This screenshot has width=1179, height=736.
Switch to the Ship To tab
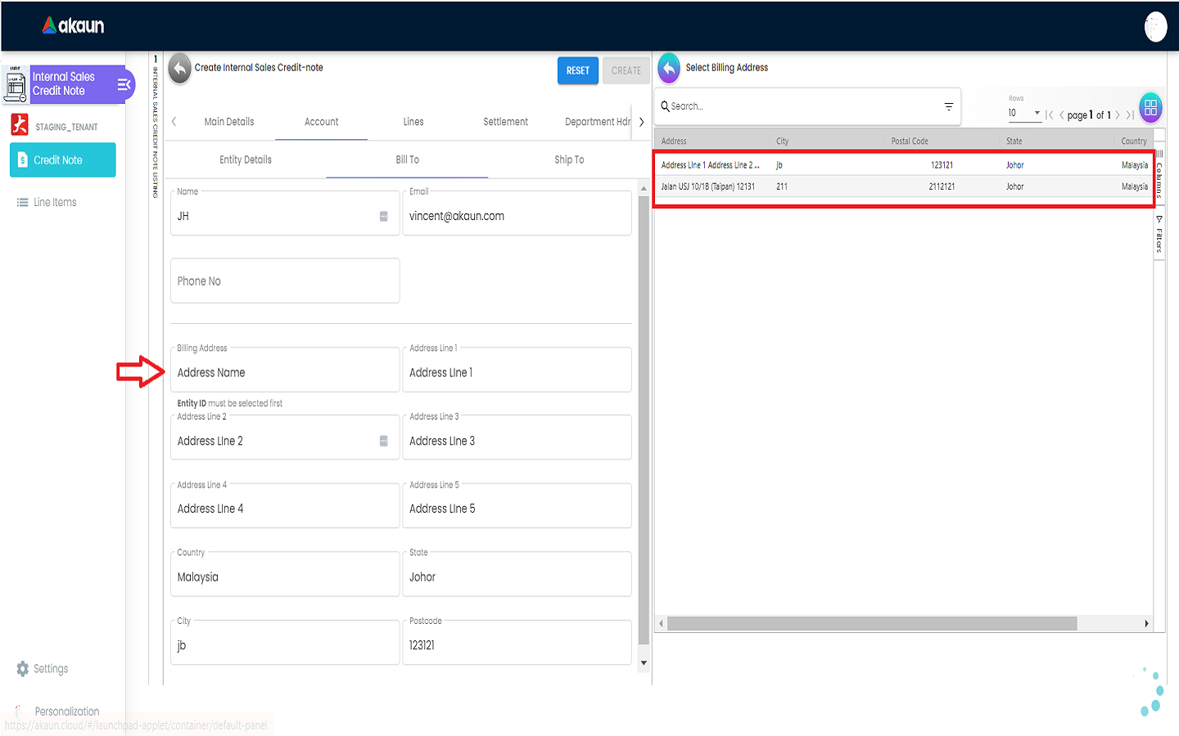[x=568, y=160]
